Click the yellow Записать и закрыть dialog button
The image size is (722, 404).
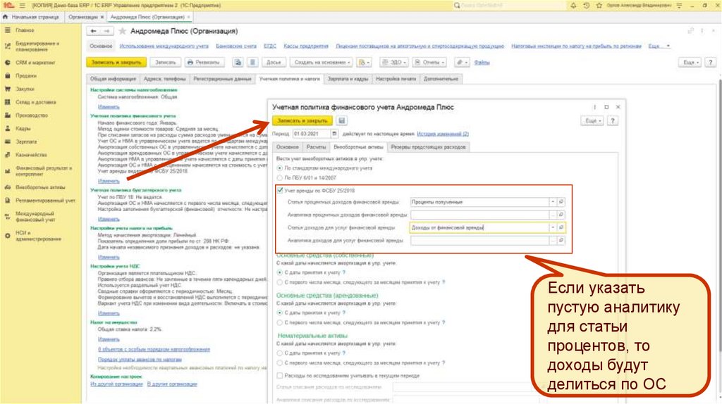point(302,120)
